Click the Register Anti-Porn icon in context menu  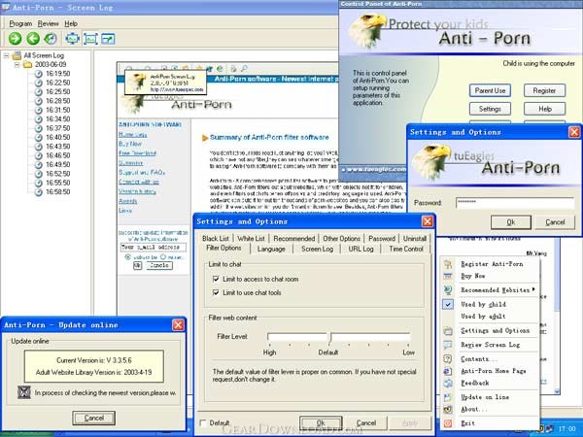pyautogui.click(x=448, y=264)
